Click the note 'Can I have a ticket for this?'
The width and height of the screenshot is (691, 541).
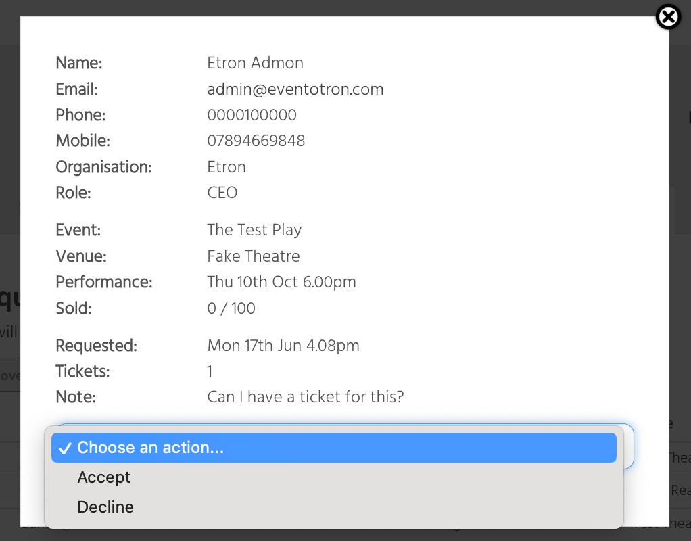[x=306, y=397]
